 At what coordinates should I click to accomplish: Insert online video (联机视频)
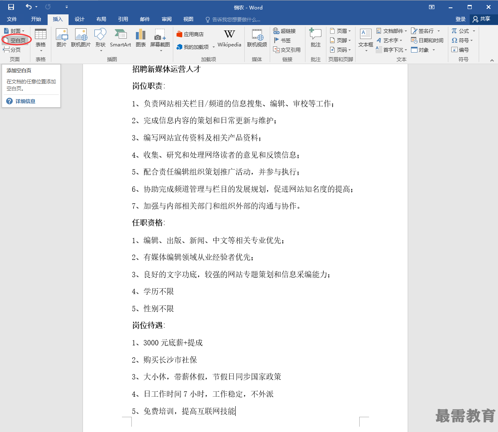tap(257, 38)
